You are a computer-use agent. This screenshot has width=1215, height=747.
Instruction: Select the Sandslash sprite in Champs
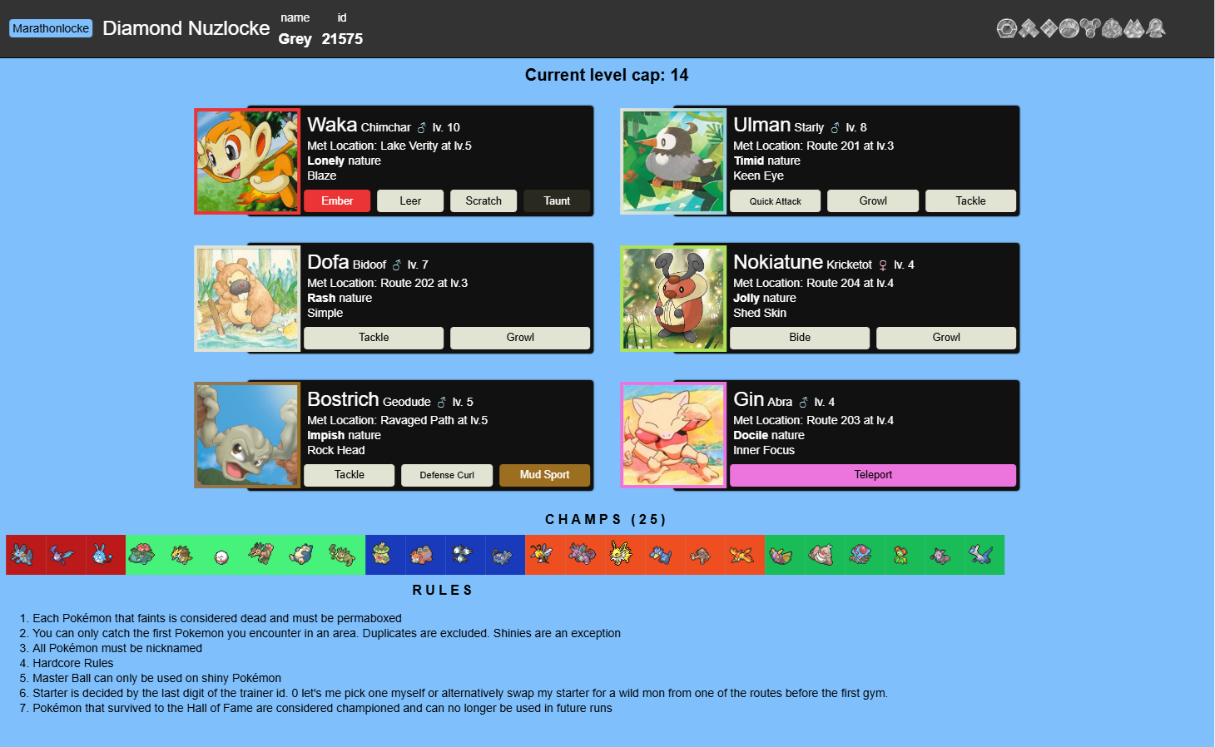[x=186, y=555]
